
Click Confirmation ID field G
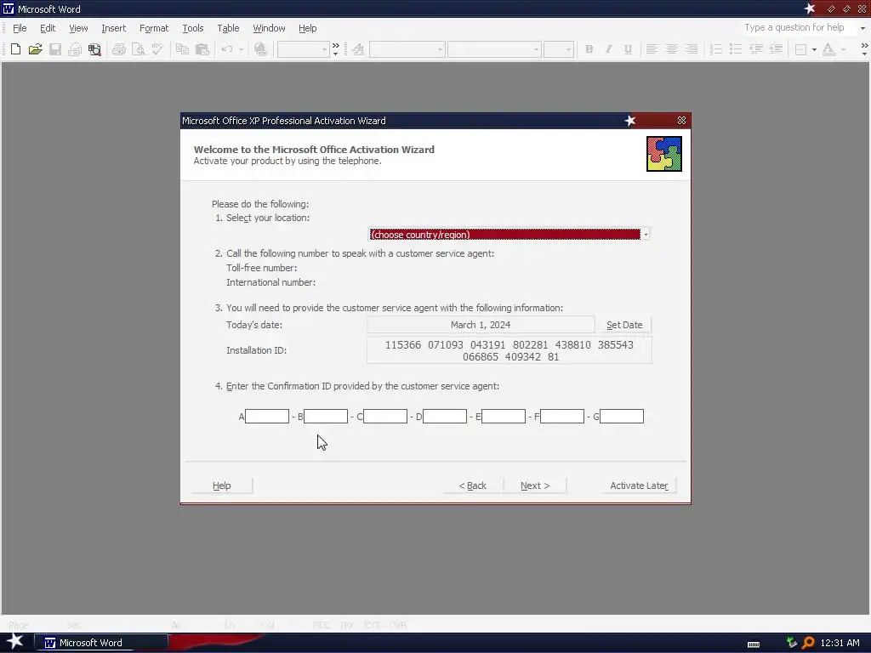622,417
